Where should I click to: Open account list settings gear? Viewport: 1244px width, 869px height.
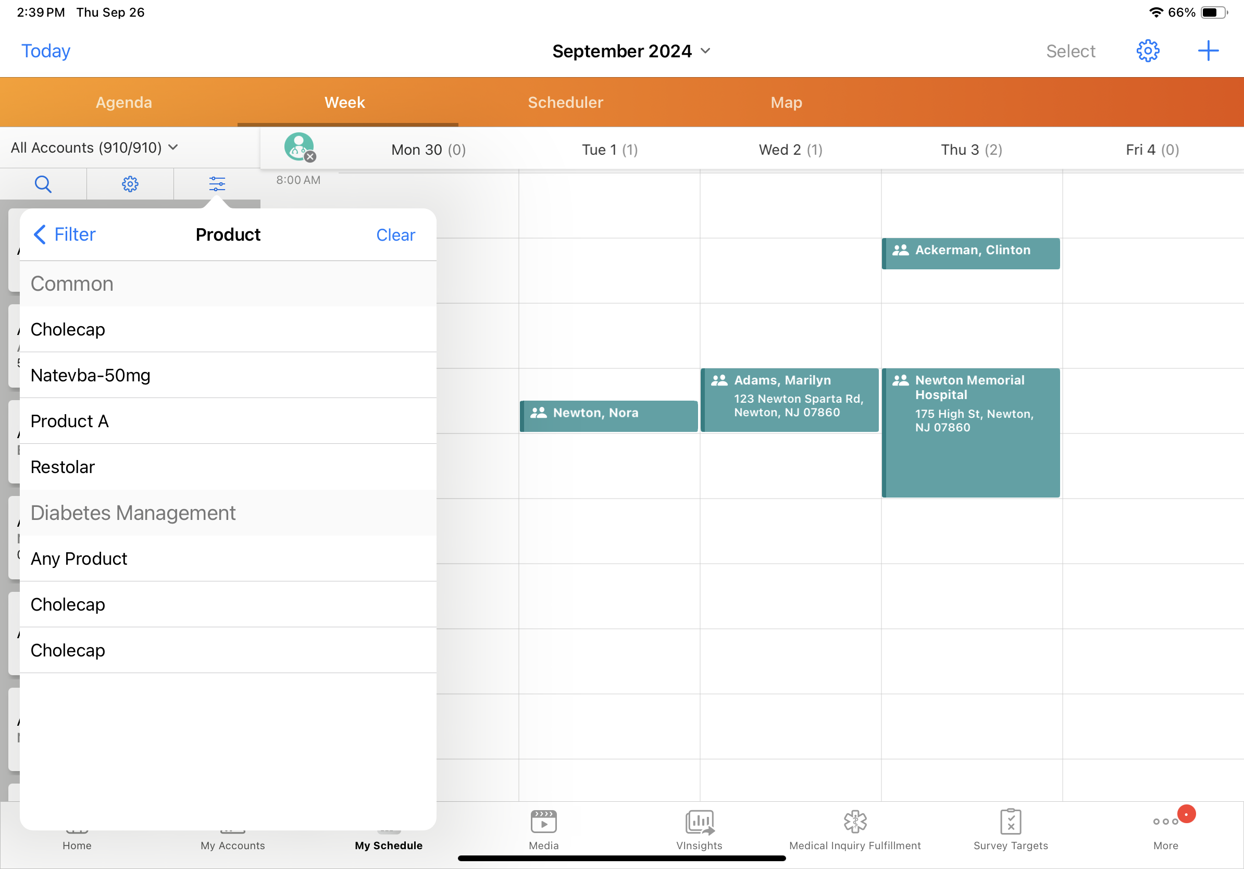coord(130,184)
